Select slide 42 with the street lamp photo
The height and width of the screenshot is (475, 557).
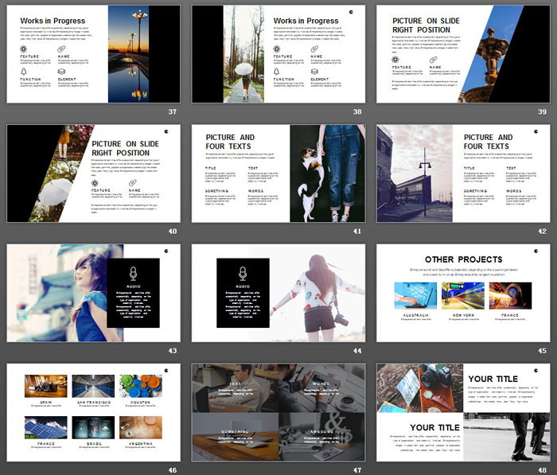[x=462, y=173]
